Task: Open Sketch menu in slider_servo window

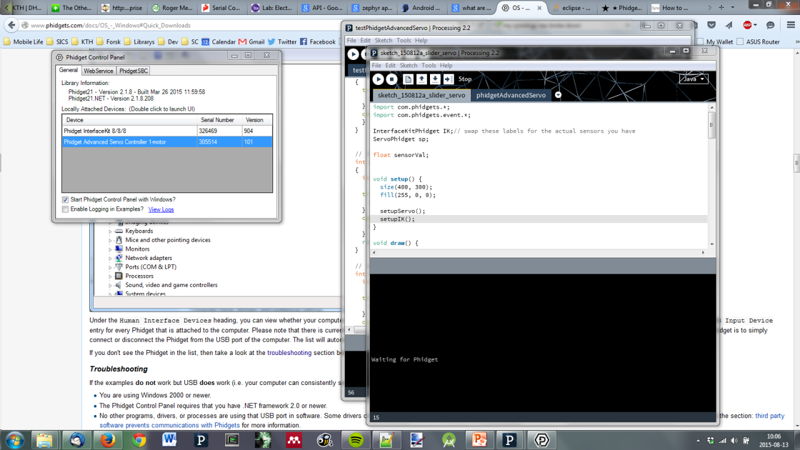Action: tap(408, 66)
